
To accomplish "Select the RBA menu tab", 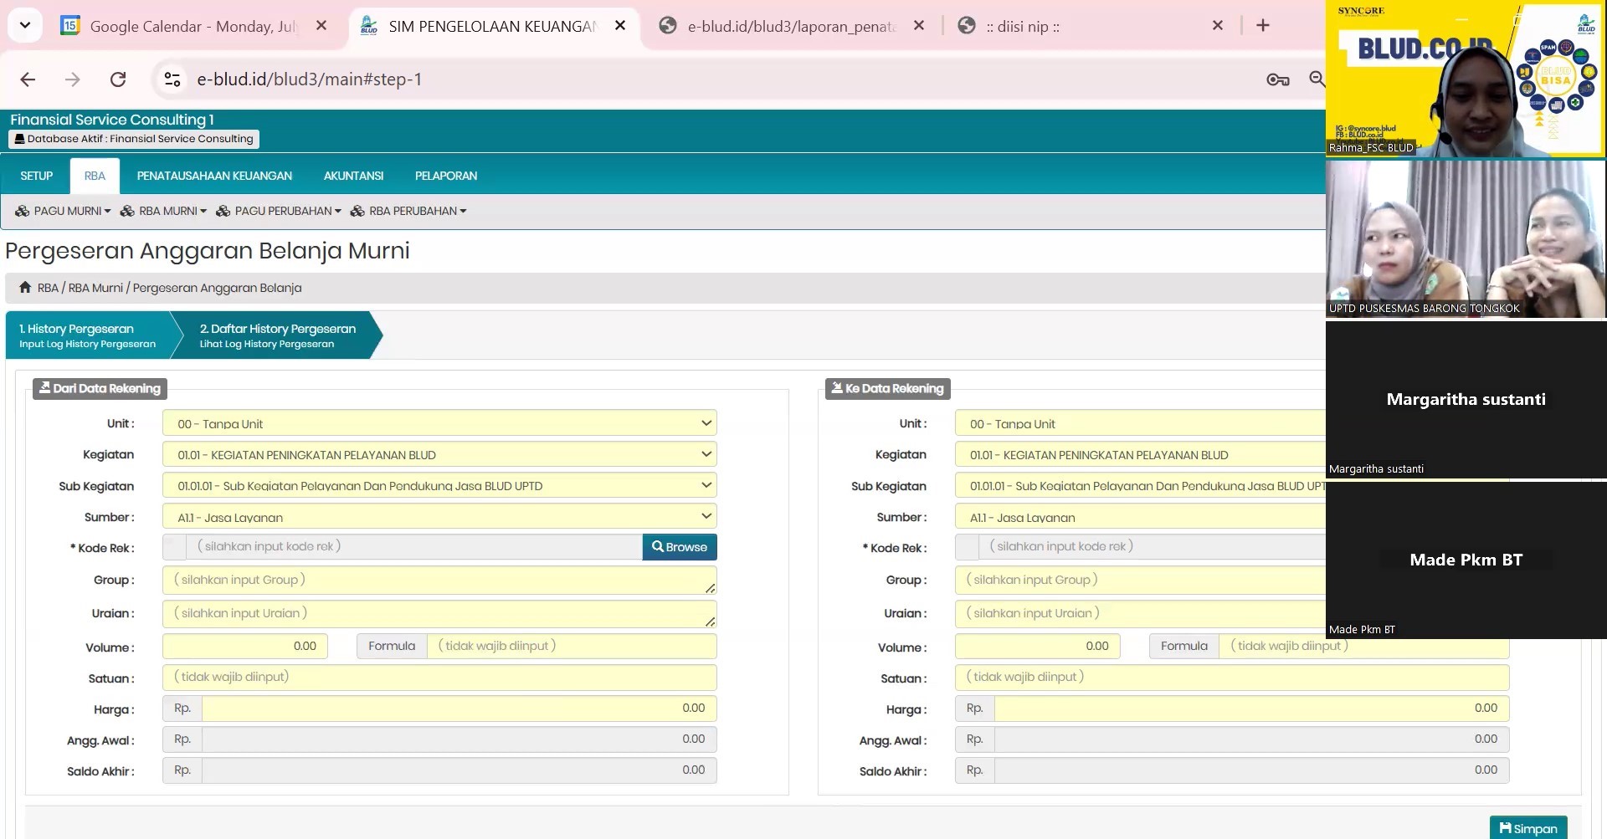I will pyautogui.click(x=95, y=176).
